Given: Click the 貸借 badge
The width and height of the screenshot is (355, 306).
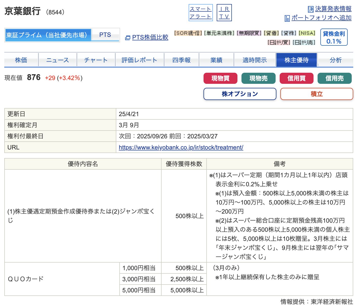Looking at the screenshot, I should [271, 33].
